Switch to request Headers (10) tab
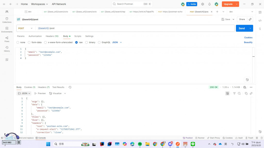Viewport: 264px width, 148px height. click(x=52, y=36)
